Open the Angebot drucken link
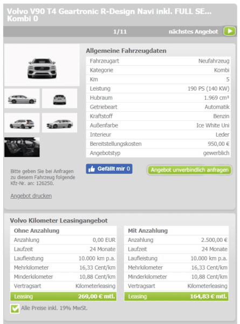240x324 pixels. (x=31, y=195)
